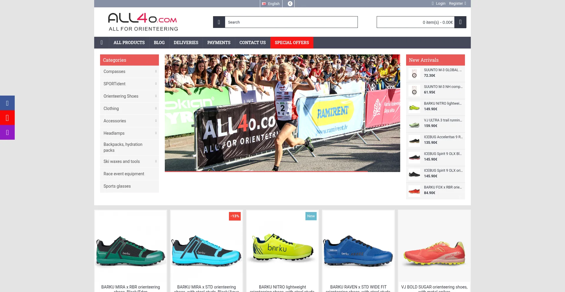The height and width of the screenshot is (292, 565).
Task: Open the blue Facebook side button
Action: 7,103
